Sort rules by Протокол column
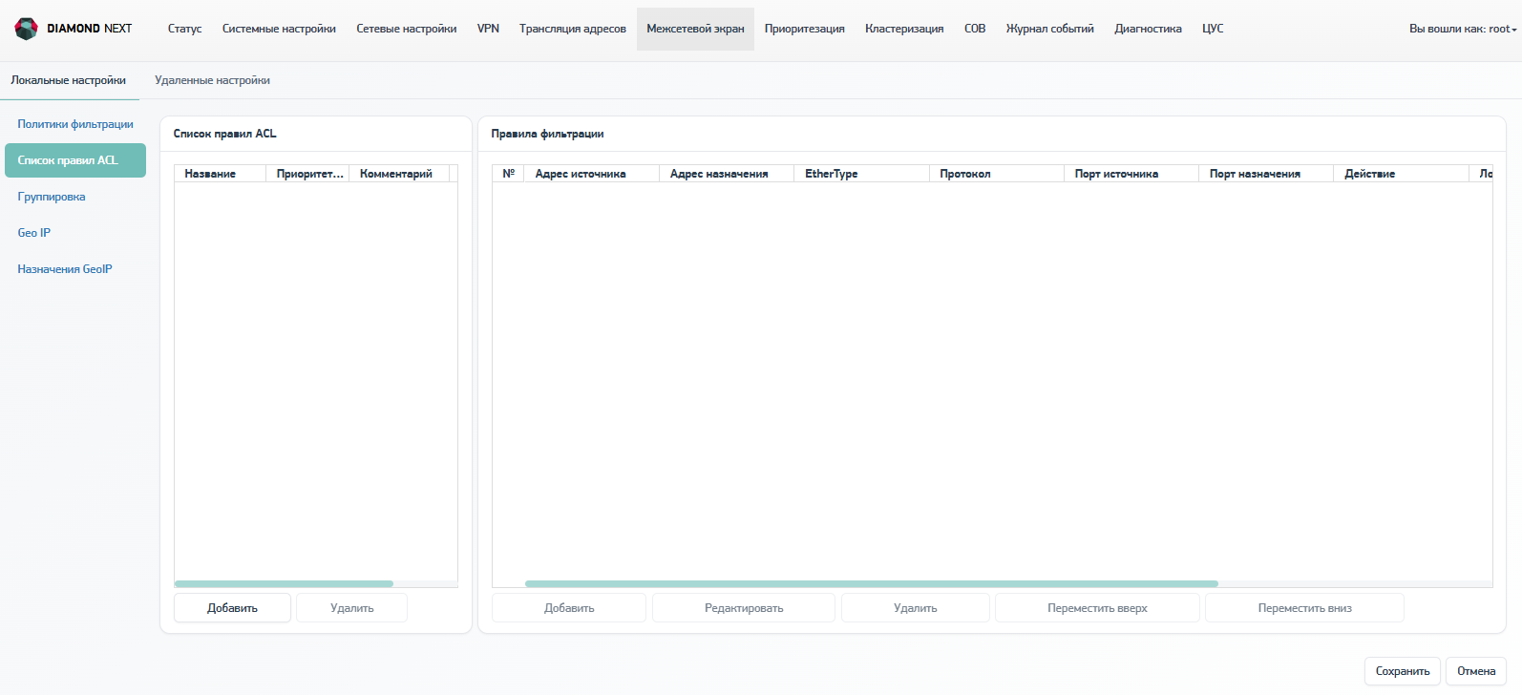The width and height of the screenshot is (1522, 695). point(996,174)
